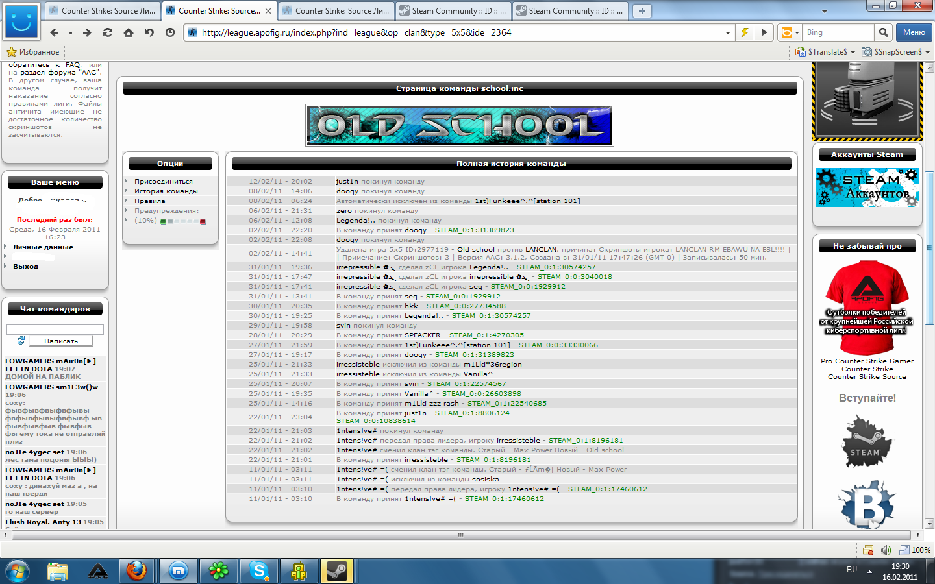This screenshot has height=584, width=935.
Task: Open the tab list dropdown arrow
Action: click(825, 11)
